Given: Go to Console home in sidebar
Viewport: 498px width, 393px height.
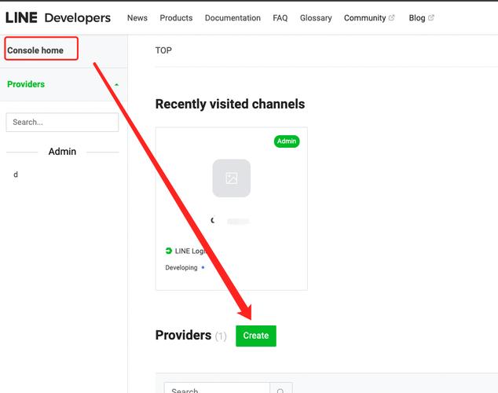Looking at the screenshot, I should [35, 50].
